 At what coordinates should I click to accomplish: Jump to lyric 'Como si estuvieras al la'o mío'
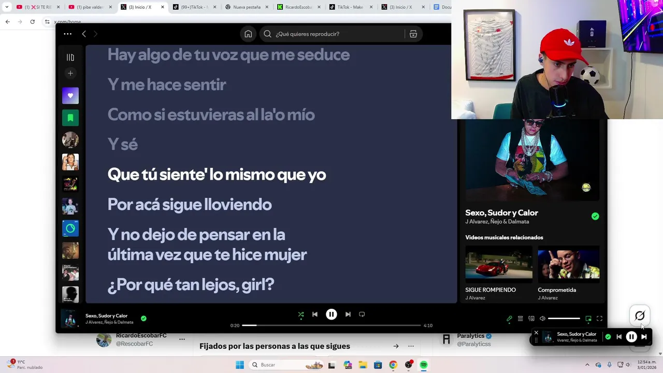211,114
